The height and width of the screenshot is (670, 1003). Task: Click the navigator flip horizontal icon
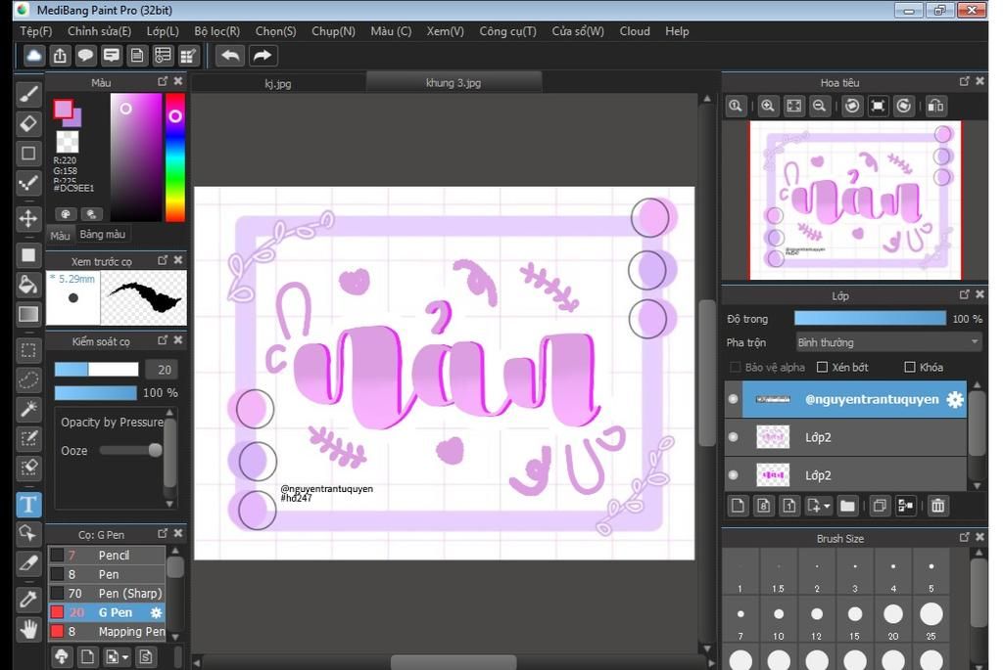coord(935,106)
